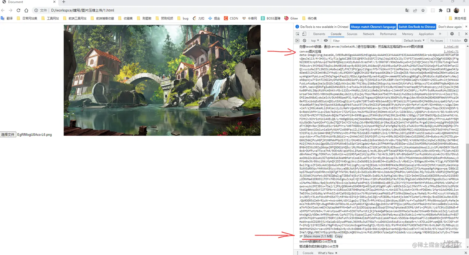Switch to the Console tab
Viewport: 469px width, 255px height.
point(336,34)
